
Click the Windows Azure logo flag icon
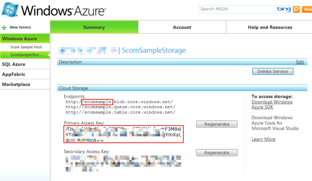[10, 10]
